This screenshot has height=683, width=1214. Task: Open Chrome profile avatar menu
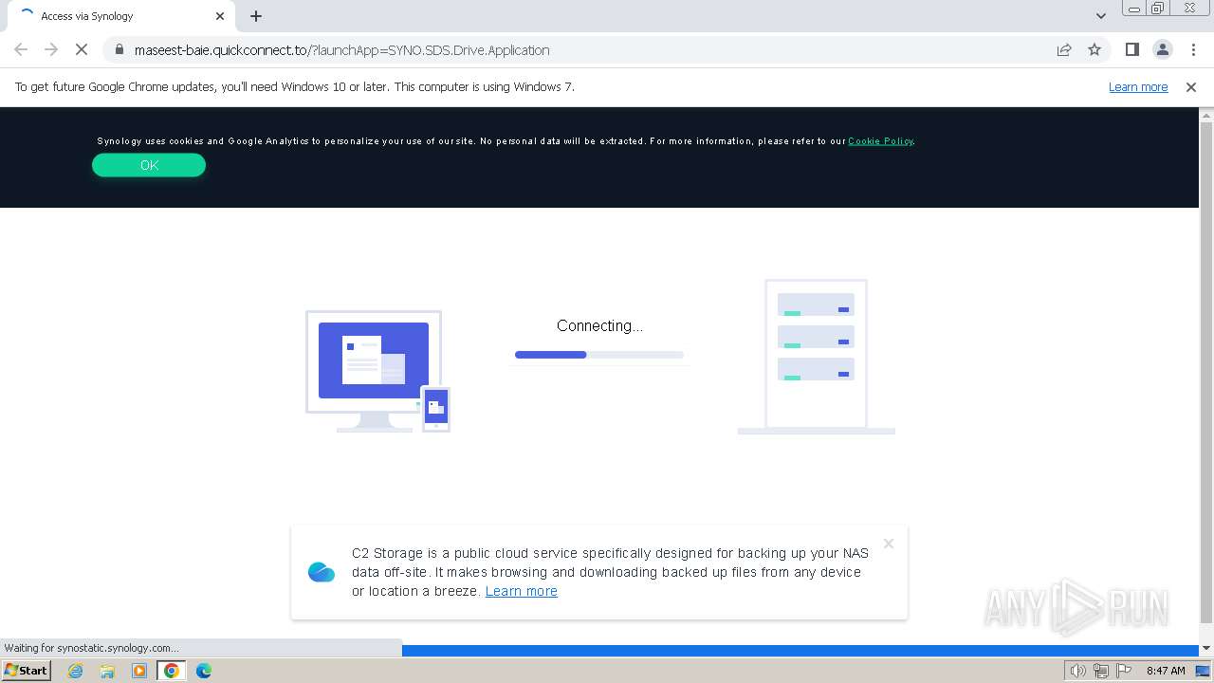tap(1162, 50)
